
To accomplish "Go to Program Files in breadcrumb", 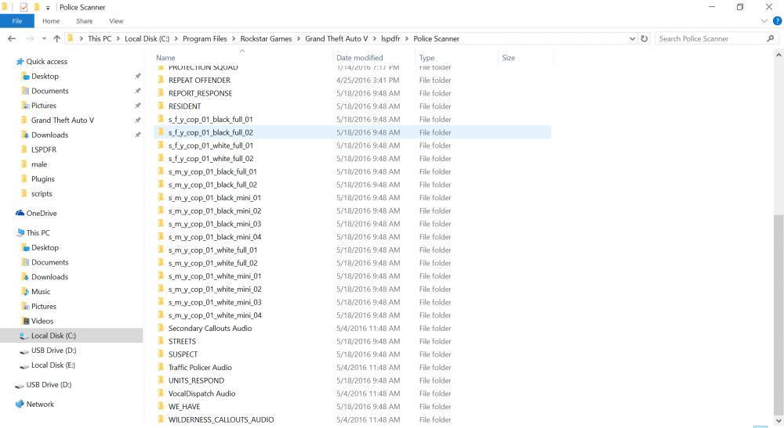I will [x=205, y=38].
